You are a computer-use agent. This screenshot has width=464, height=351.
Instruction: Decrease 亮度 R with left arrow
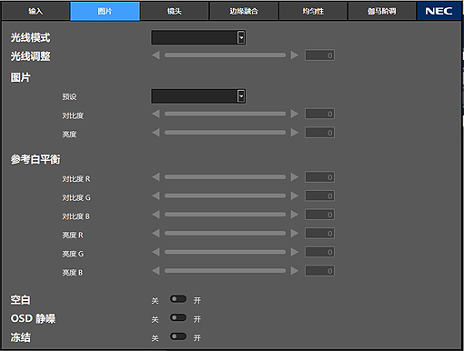tap(156, 234)
